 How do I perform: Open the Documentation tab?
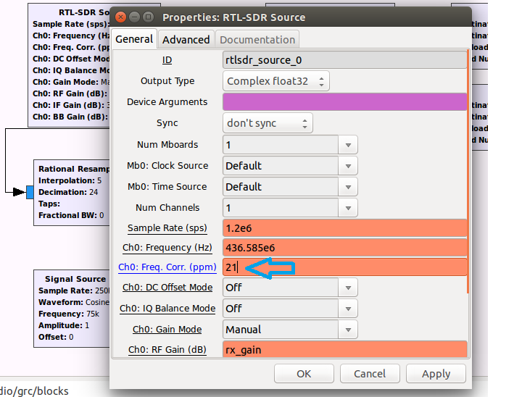[x=257, y=40]
